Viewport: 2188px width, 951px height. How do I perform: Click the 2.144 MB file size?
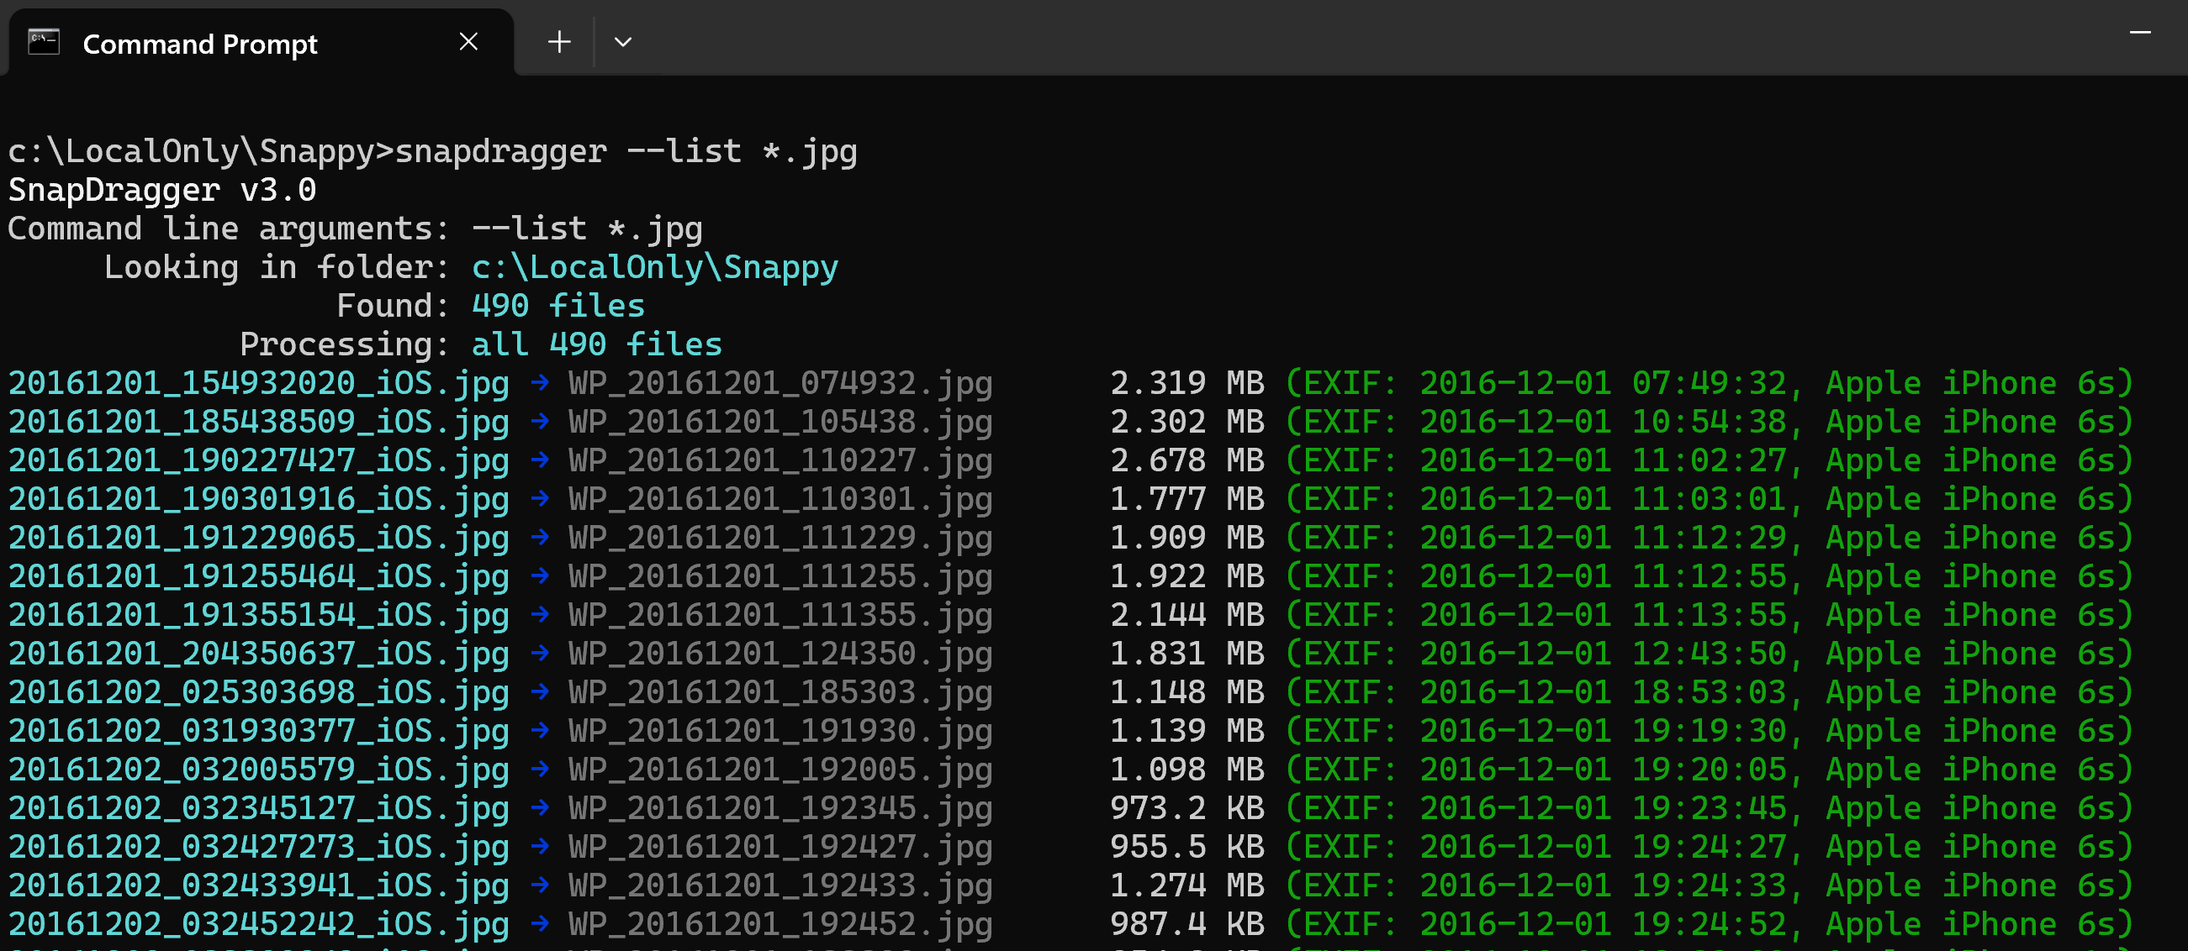tap(1187, 614)
